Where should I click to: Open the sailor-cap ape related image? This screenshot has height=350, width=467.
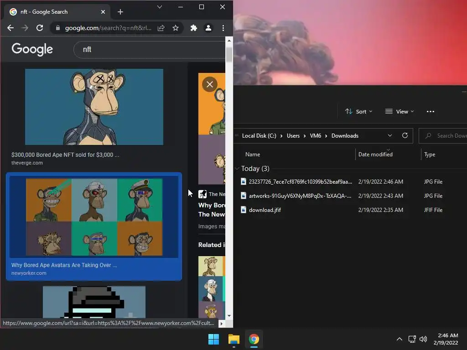(x=210, y=288)
